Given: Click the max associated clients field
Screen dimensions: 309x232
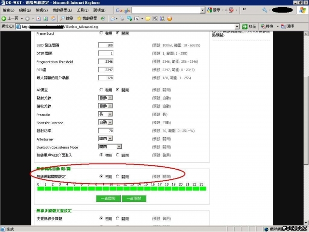Looking at the screenshot, I should 106,78.
